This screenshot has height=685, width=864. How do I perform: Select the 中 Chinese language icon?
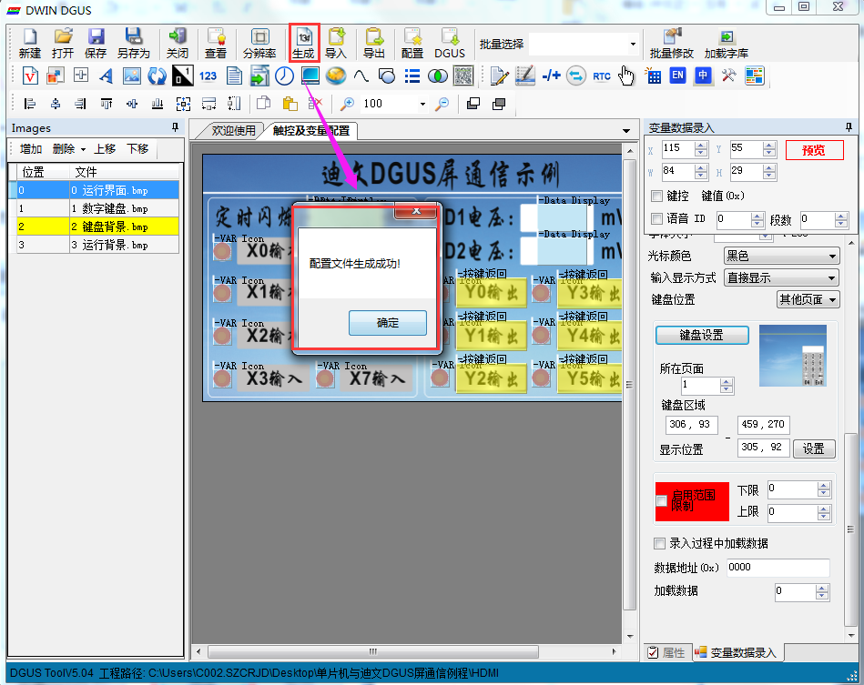point(701,76)
